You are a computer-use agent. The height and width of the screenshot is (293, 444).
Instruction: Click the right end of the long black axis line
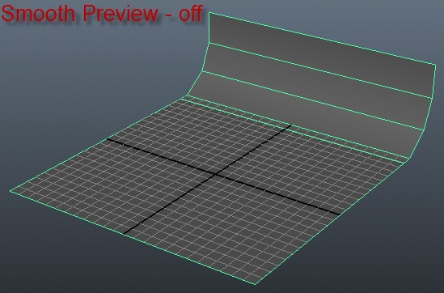pos(340,214)
